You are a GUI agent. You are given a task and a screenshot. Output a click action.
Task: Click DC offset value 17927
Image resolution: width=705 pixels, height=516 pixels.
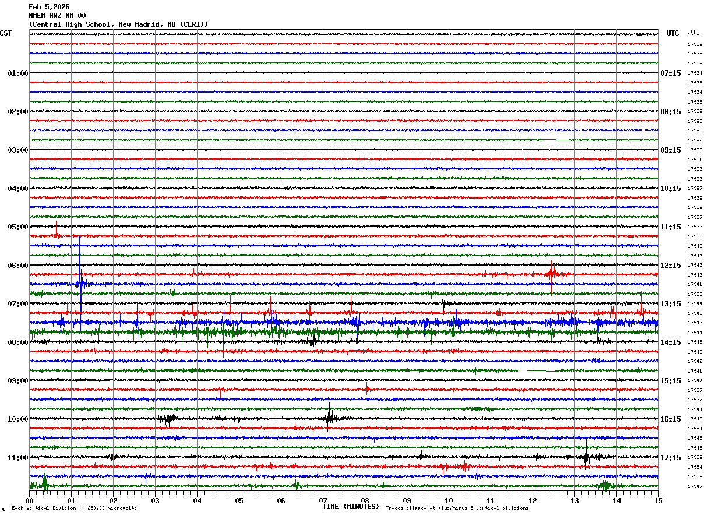point(695,189)
